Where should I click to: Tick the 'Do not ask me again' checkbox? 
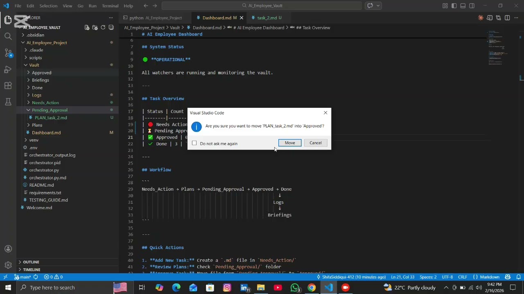[x=194, y=143]
